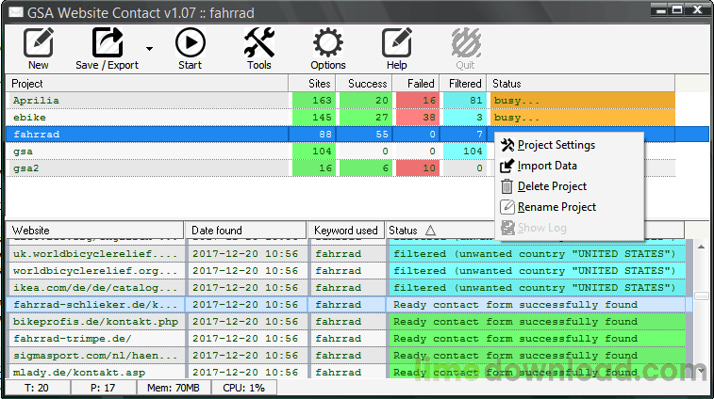The image size is (714, 399).
Task: Select the bikeprofis.de/kontakt.php website row
Action: click(94, 322)
